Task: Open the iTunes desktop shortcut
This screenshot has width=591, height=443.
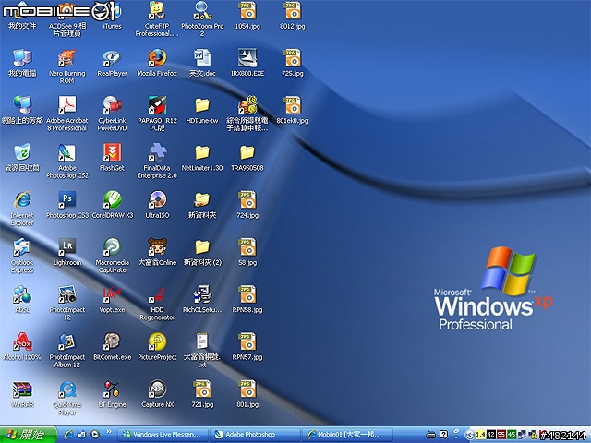Action: click(112, 16)
